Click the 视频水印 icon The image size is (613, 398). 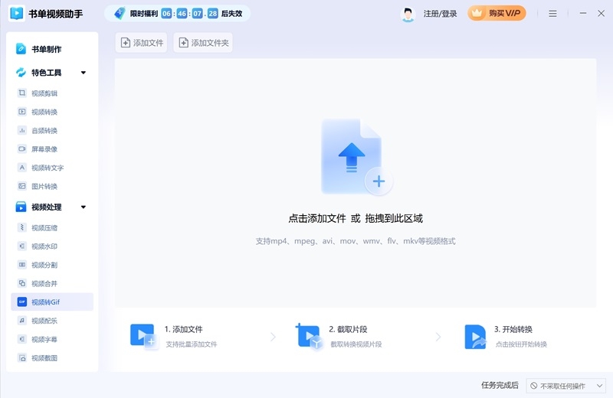(22, 246)
